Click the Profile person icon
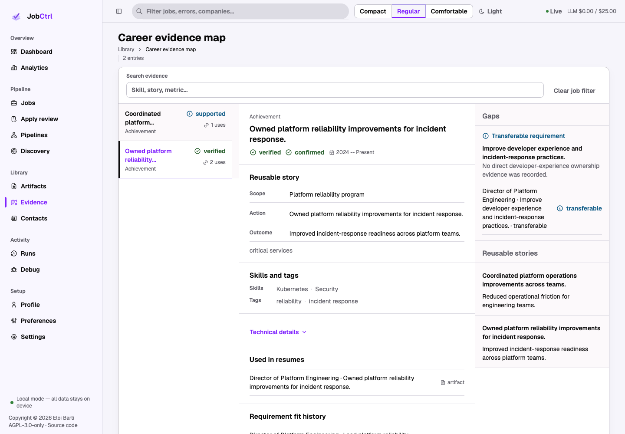 pos(14,305)
